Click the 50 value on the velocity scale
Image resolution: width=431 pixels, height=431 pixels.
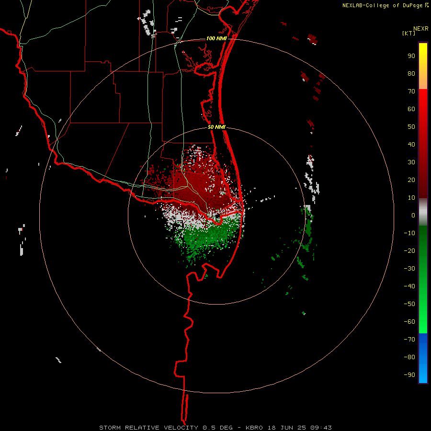point(411,127)
